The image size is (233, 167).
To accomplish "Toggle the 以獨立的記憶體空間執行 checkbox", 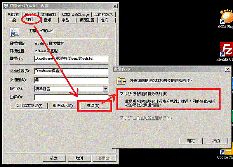I will click(x=122, y=118).
